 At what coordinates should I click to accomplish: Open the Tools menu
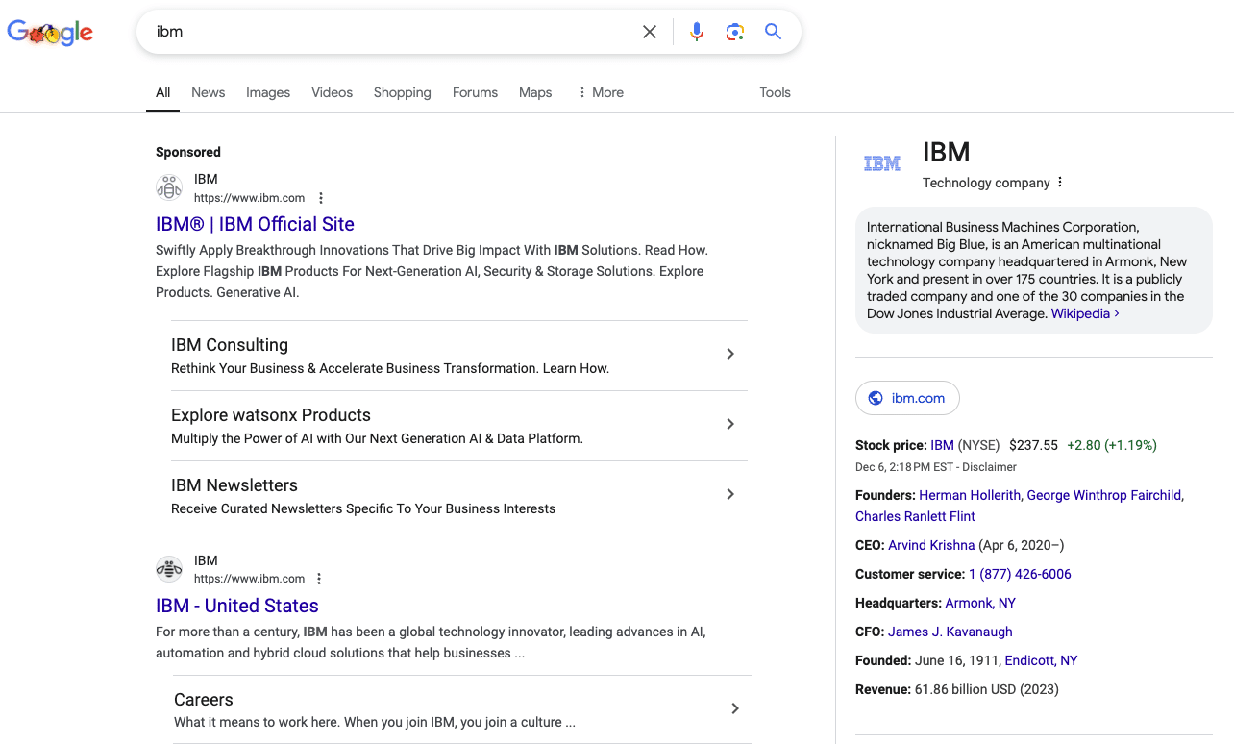pyautogui.click(x=775, y=92)
